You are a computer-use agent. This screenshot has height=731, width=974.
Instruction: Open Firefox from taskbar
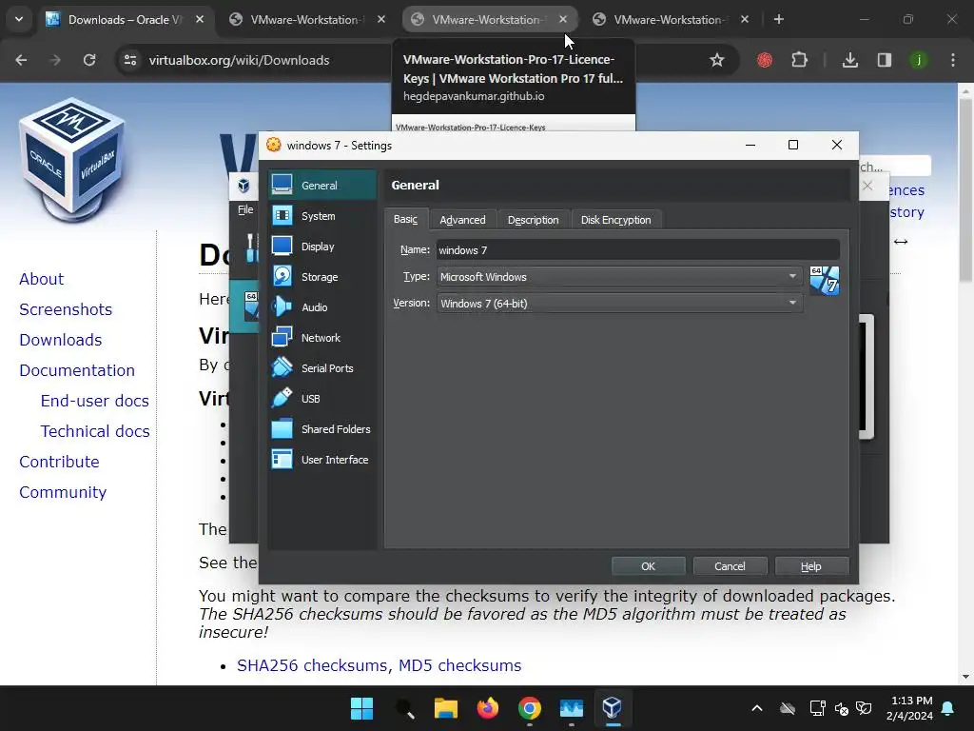click(x=488, y=708)
